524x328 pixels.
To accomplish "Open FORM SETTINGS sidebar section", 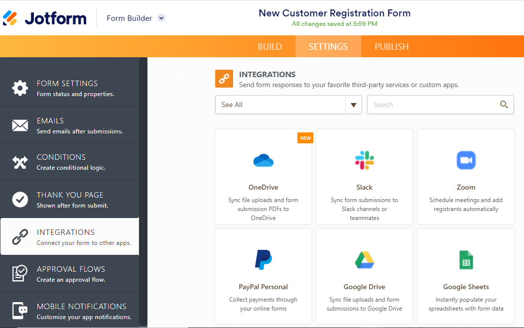I will [x=70, y=88].
